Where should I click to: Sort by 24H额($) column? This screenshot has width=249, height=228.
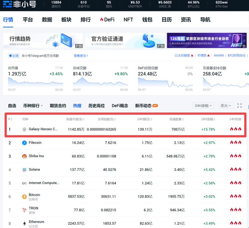pos(145,119)
